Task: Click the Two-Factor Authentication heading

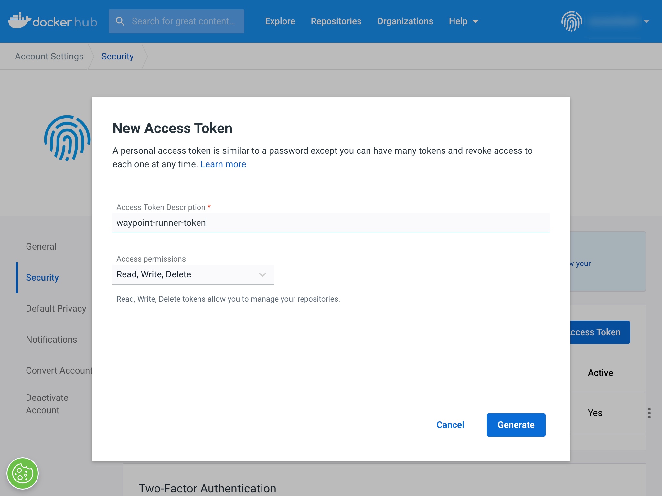Action: pos(208,488)
